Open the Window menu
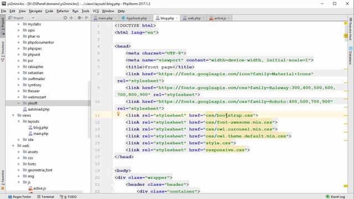Image resolution: width=354 pixels, height=199 pixels. (108, 11)
